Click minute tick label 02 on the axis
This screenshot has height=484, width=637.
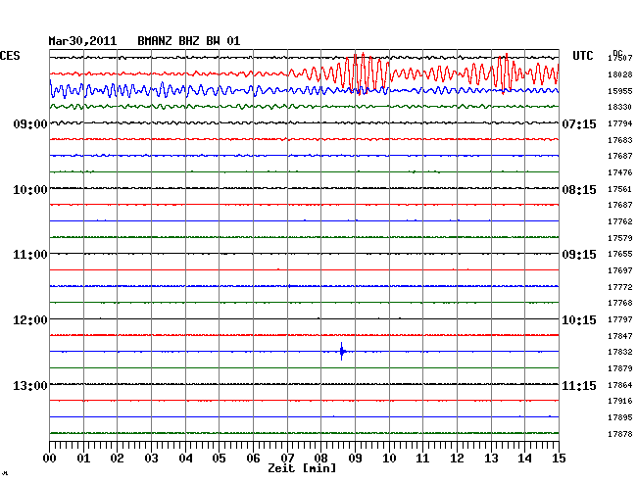tap(117, 459)
